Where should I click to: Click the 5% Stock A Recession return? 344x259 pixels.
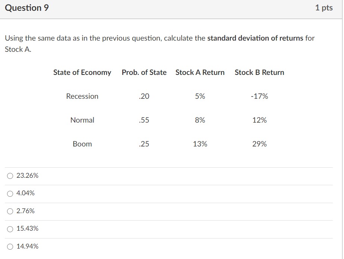(x=200, y=96)
